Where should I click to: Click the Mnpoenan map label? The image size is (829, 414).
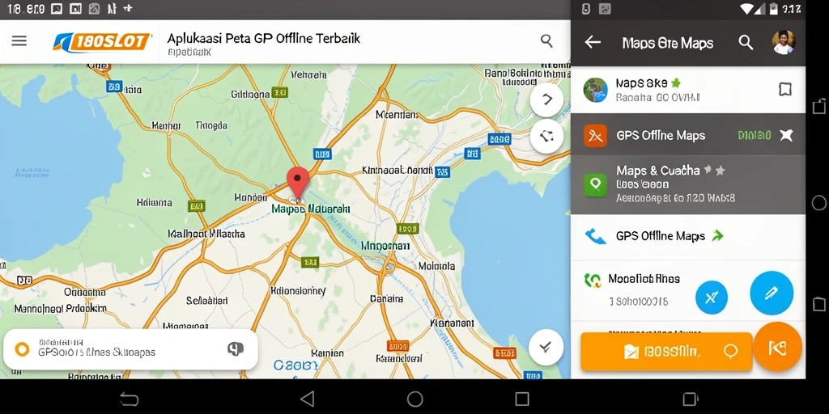coord(385,246)
